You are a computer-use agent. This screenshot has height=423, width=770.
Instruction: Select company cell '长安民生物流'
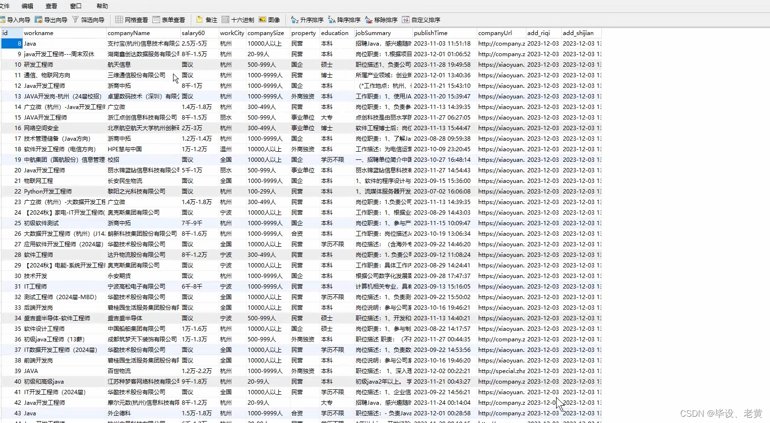click(143, 181)
